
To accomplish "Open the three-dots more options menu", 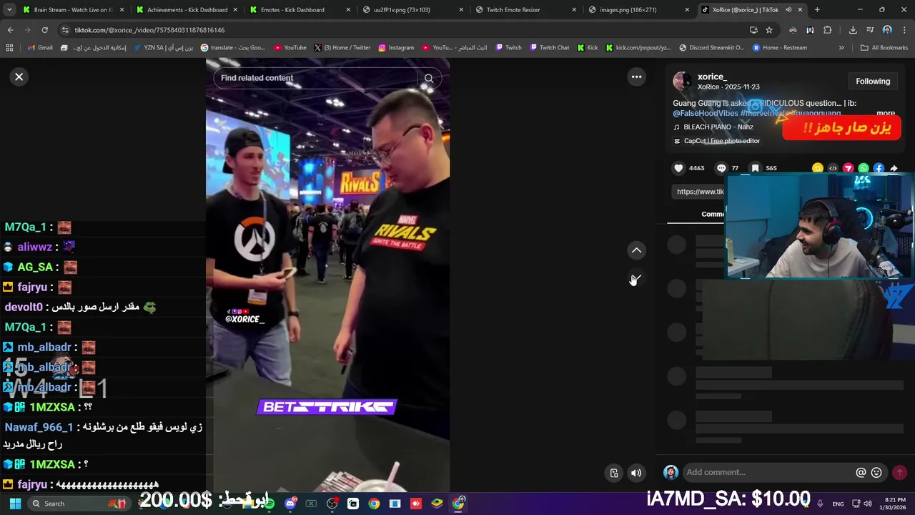I will 636,77.
